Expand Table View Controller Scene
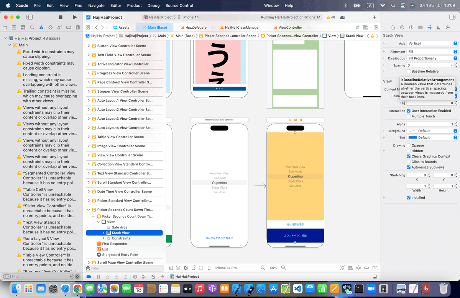 tap(89, 137)
